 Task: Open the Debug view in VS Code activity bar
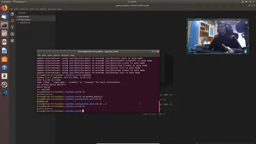(12, 34)
